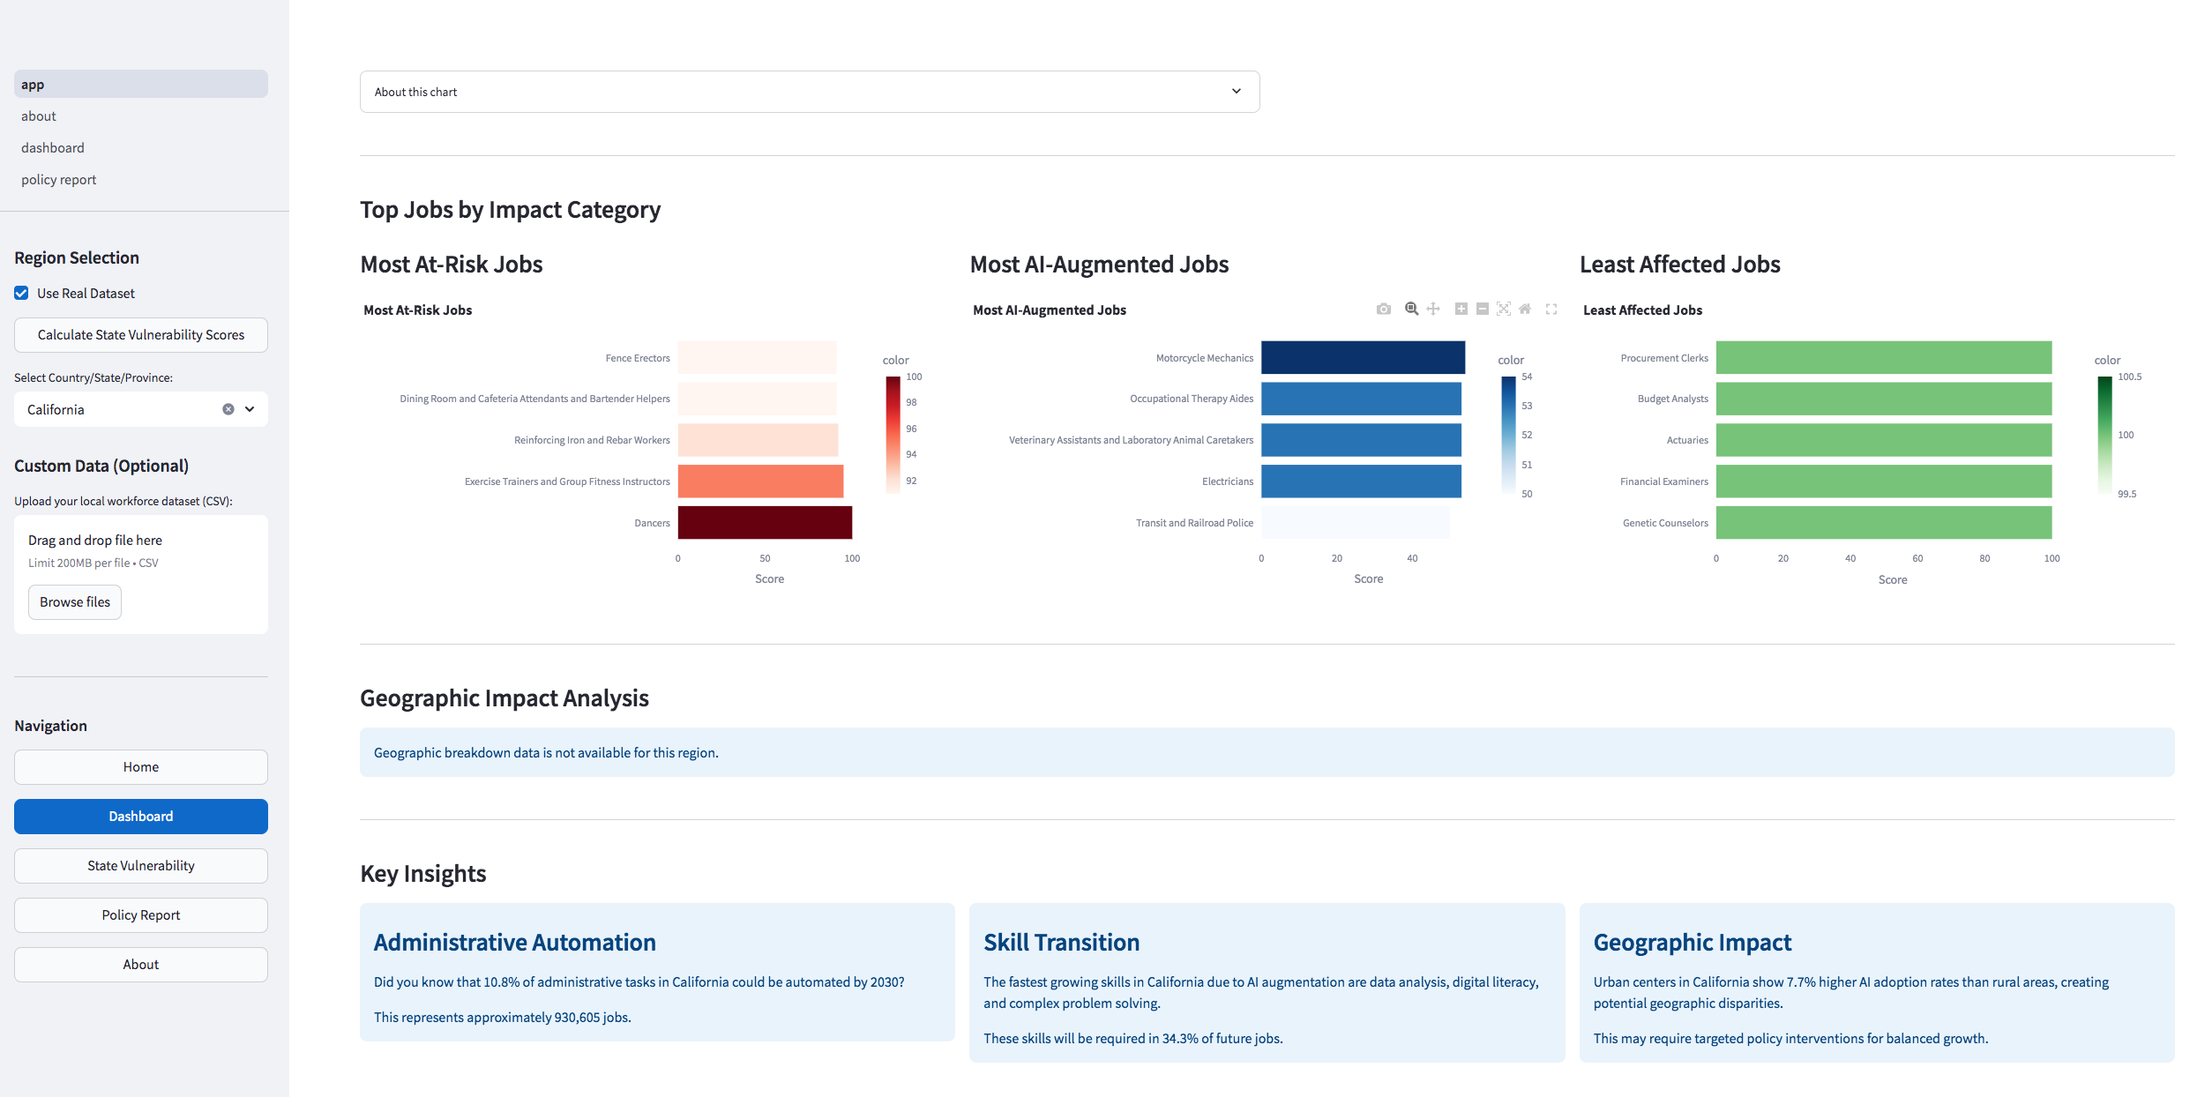The image size is (2212, 1097).
Task: Activate the pan tool on the chart
Action: [1433, 309]
